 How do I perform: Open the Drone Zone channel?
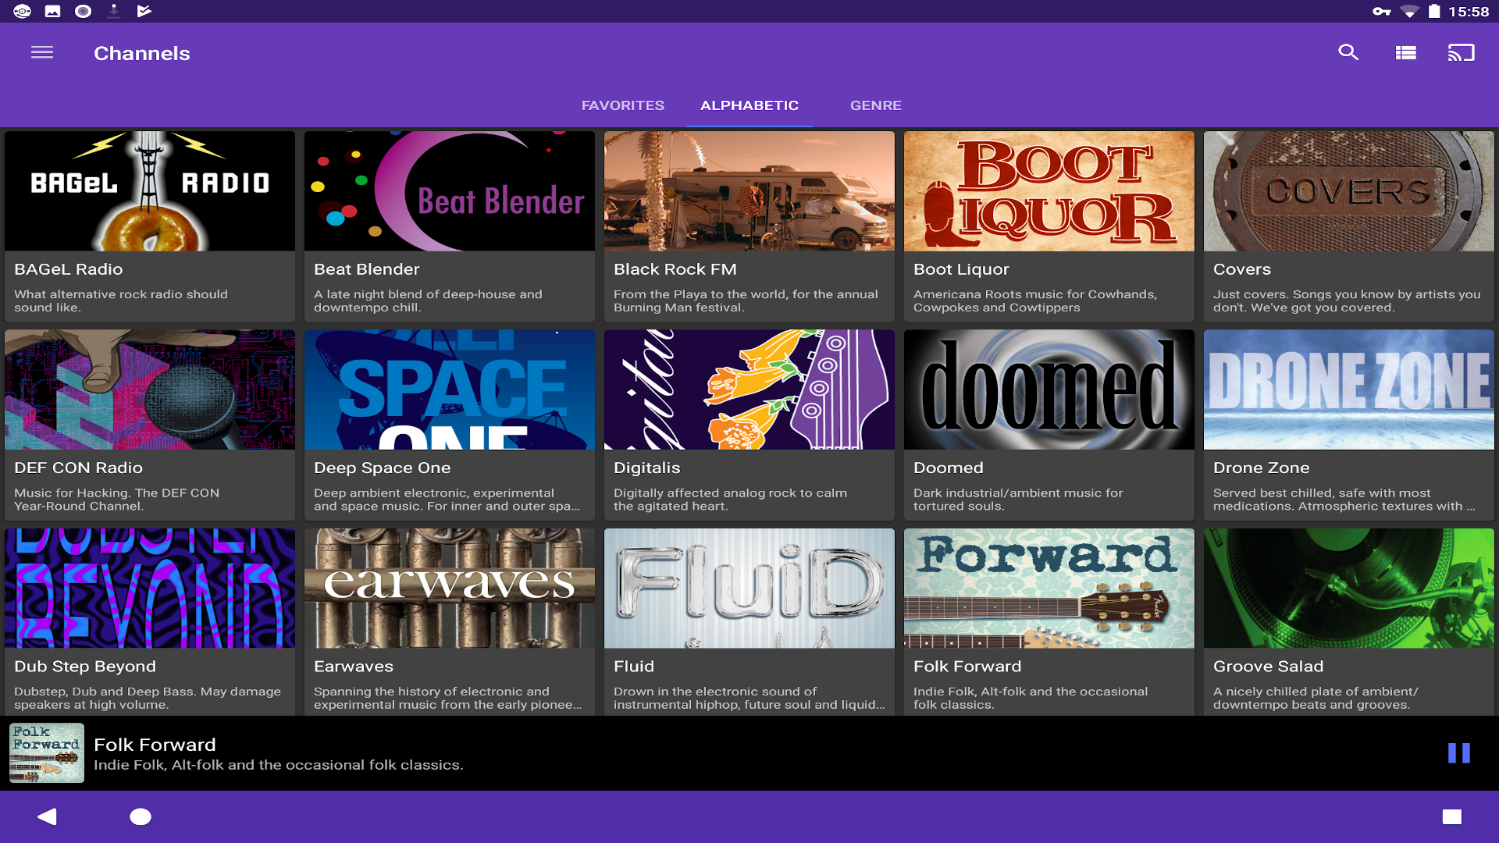[x=1348, y=425]
